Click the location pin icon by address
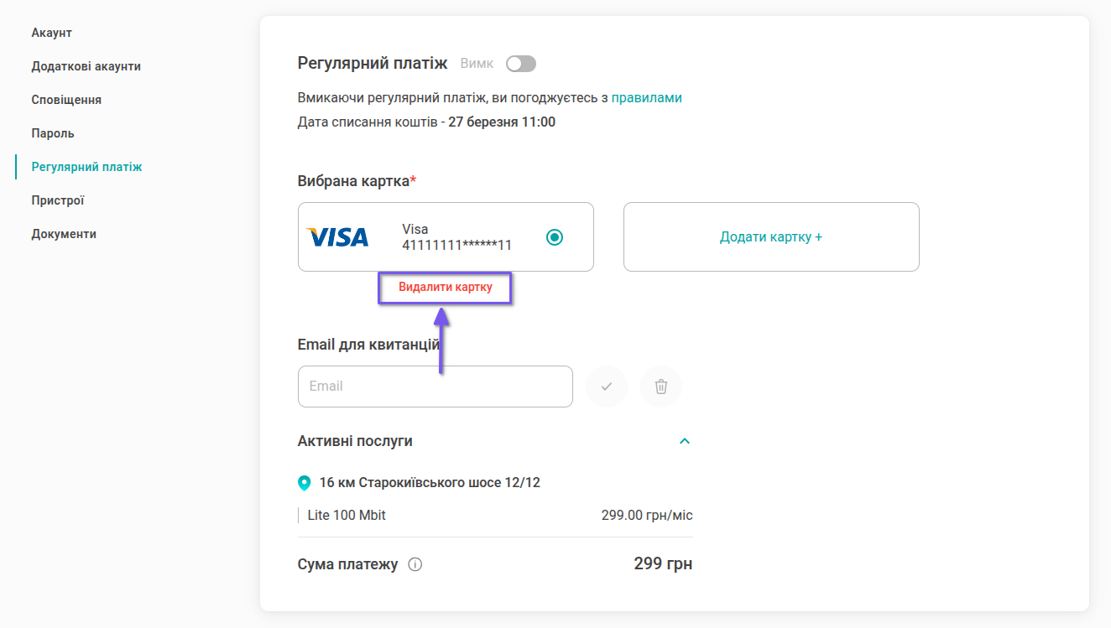 305,483
